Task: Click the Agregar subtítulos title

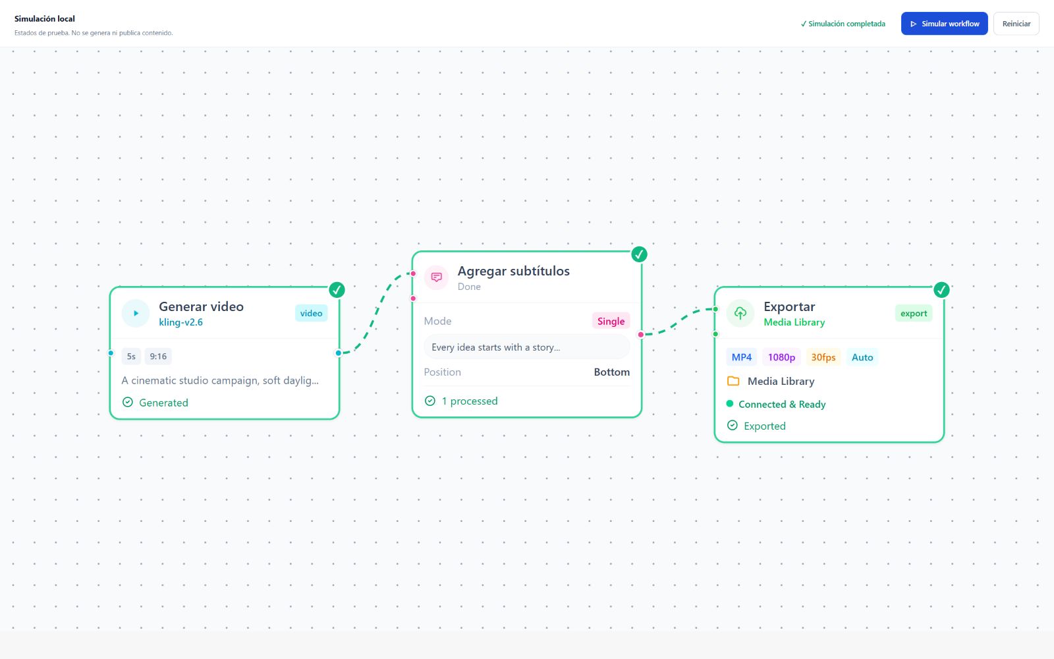Action: tap(514, 271)
